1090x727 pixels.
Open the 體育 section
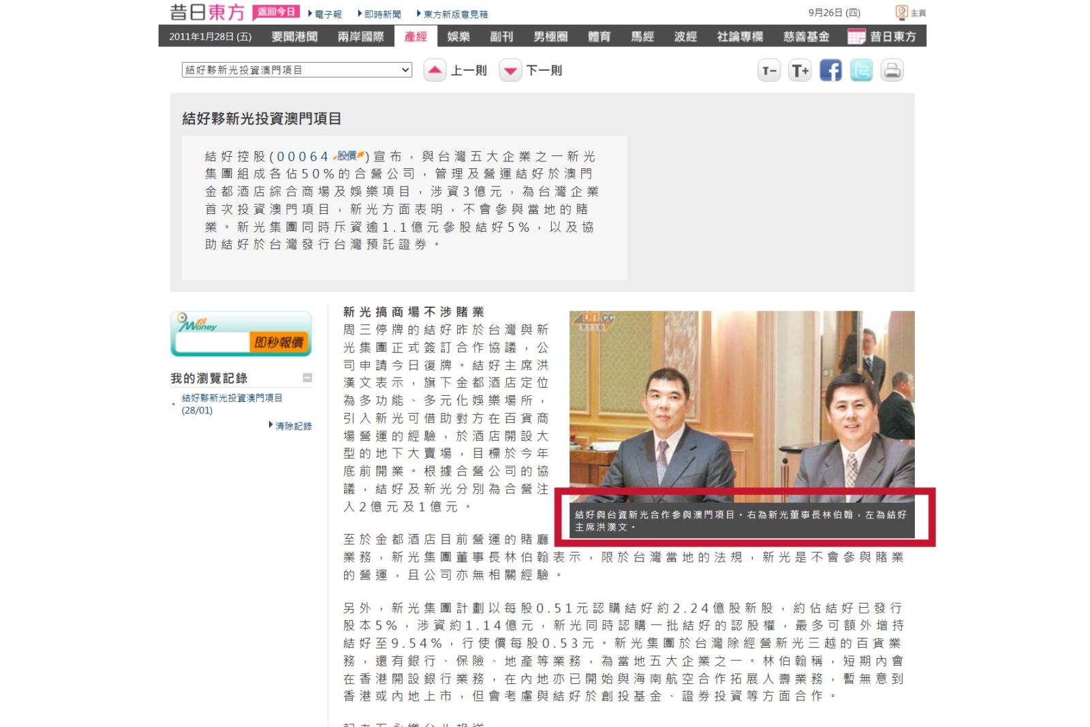click(x=599, y=36)
